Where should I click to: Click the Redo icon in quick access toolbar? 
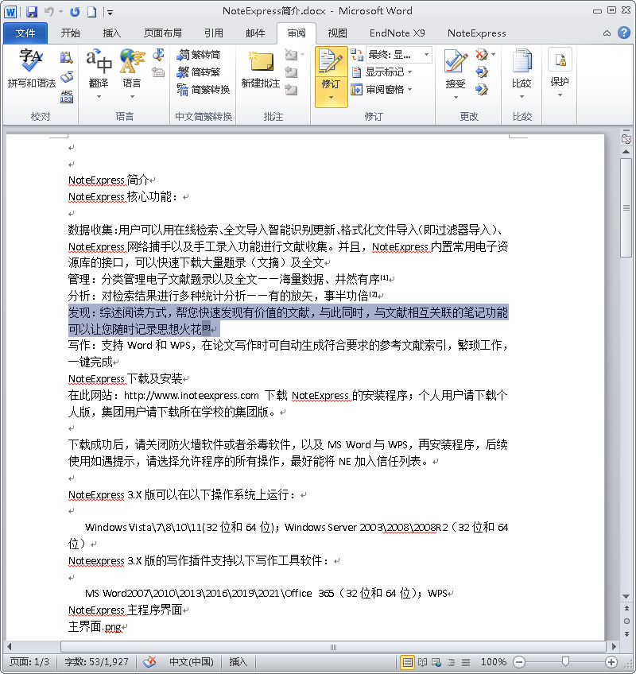pos(75,12)
